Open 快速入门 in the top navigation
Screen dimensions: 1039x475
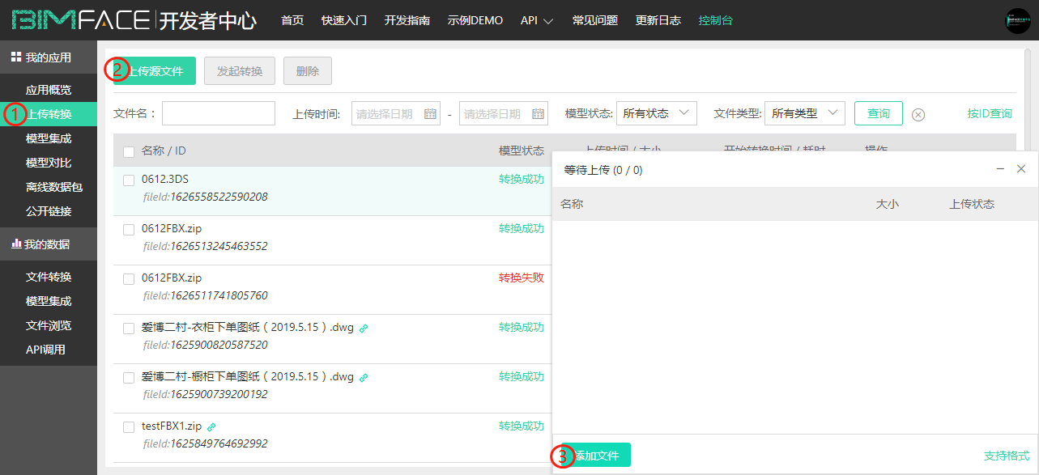[x=344, y=20]
